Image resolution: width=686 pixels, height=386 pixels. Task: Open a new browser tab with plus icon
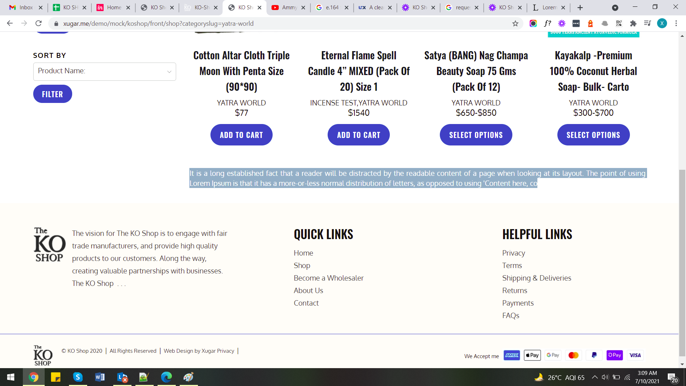click(580, 8)
